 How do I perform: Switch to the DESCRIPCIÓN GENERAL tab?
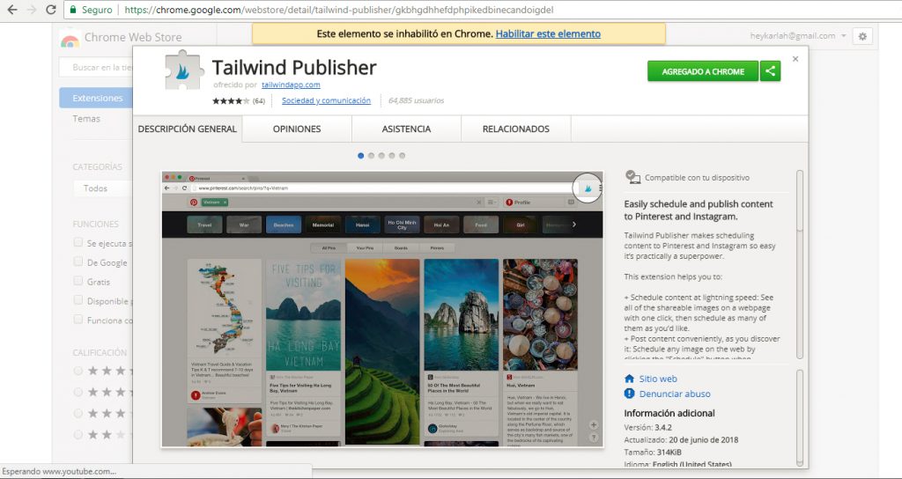coord(188,129)
